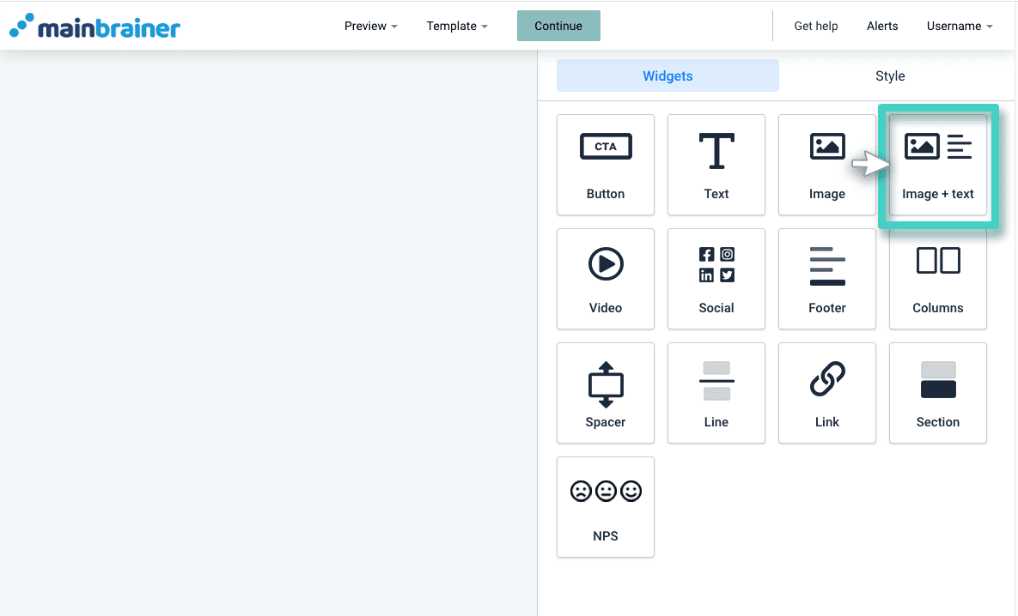Pick the Social icons widget
1018x616 pixels.
click(x=716, y=279)
